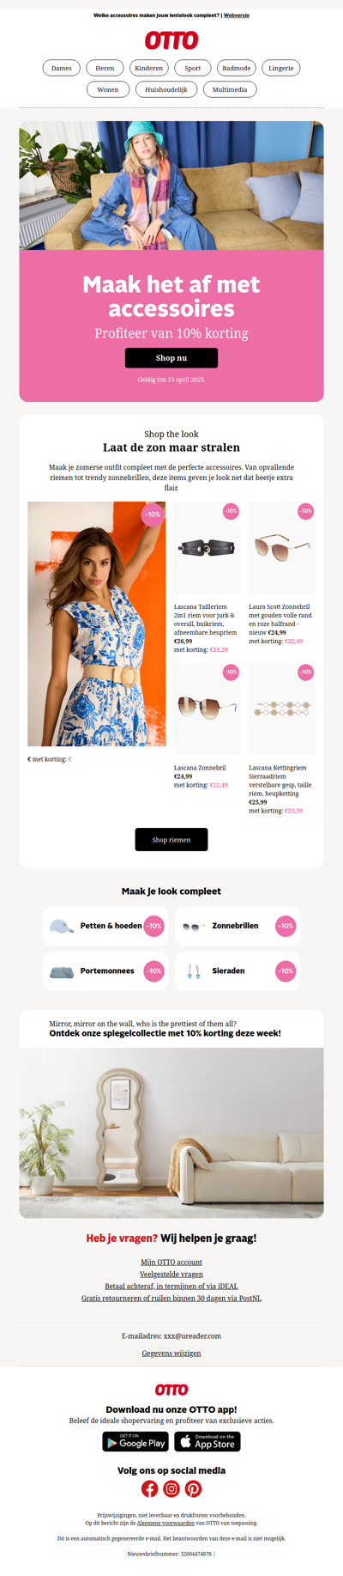Open Sieraden category tile
This screenshot has height=1576, width=343.
(x=238, y=971)
